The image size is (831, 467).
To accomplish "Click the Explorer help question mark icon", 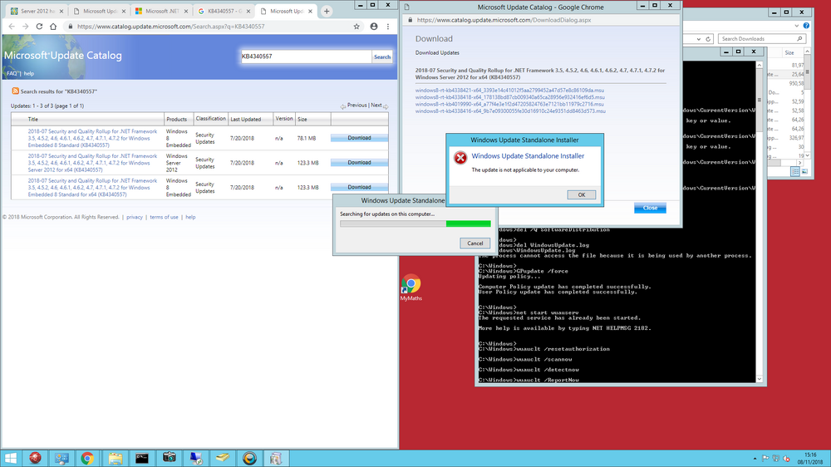I will coord(806,26).
